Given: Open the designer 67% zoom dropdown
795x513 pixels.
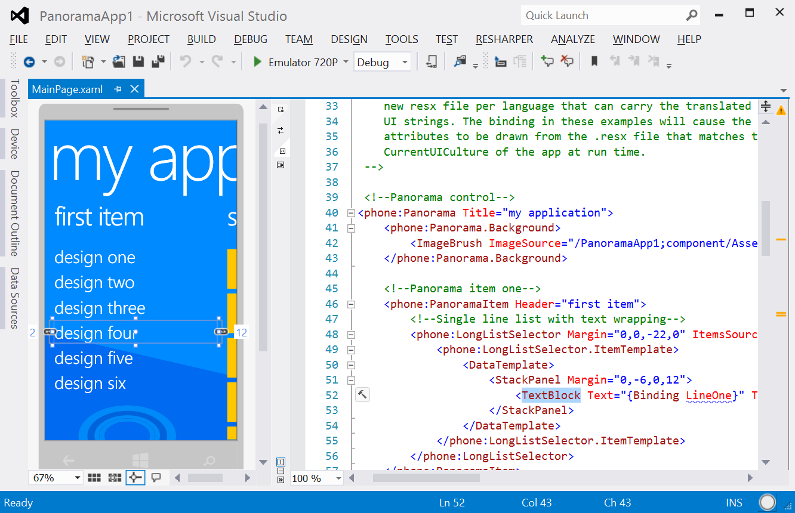Looking at the screenshot, I should click(78, 478).
